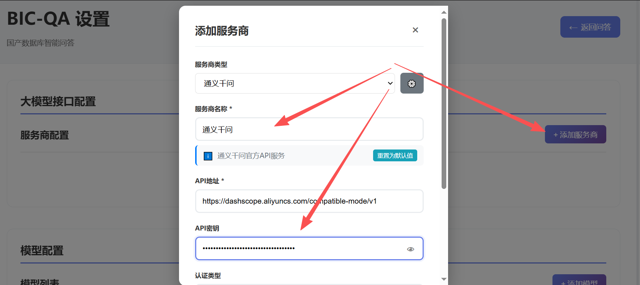Focus the 服务商名称 input field
This screenshot has width=640, height=285.
(309, 129)
